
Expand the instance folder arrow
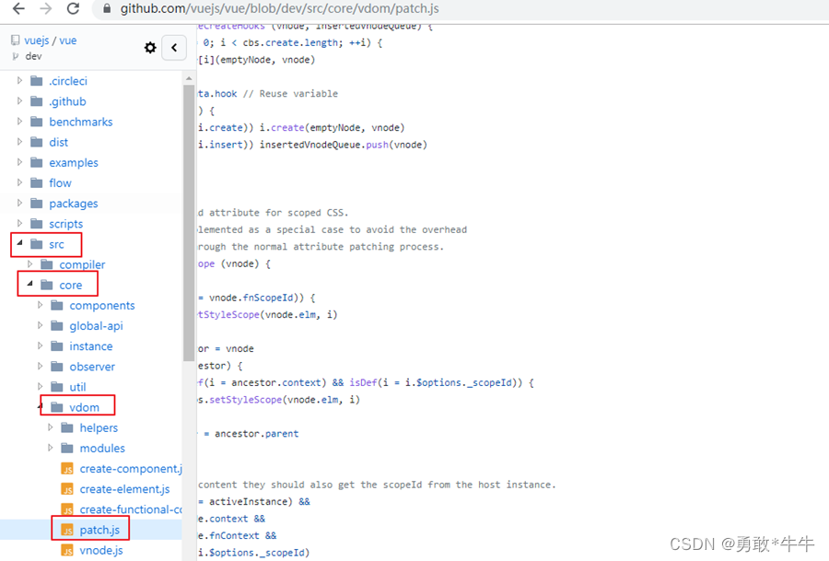(40, 345)
